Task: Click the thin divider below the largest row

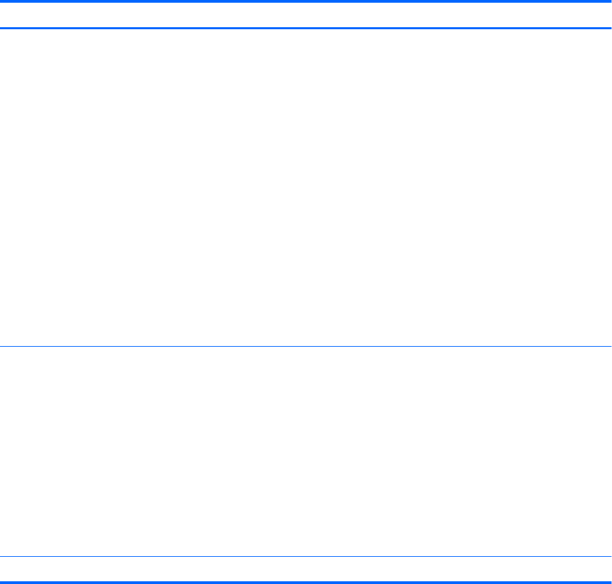Action: click(x=306, y=347)
